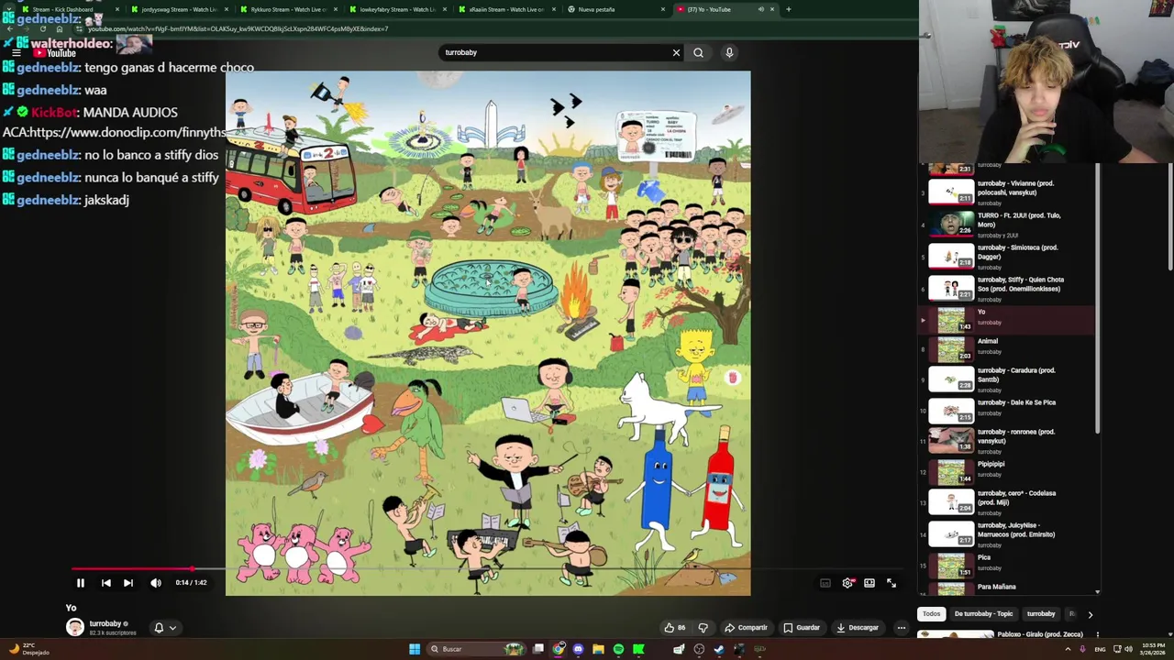This screenshot has width=1174, height=660.
Task: Open turrobaby channel avatar
Action: [x=75, y=627]
